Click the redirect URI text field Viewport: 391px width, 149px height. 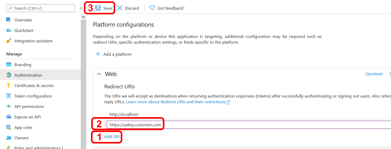(x=235, y=125)
